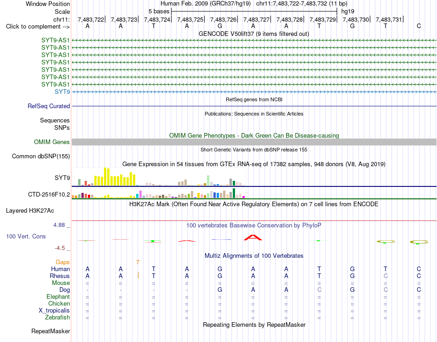Click the SYT9 GTEx expression bar chart
Screen dimensions: 437x342
159,177
